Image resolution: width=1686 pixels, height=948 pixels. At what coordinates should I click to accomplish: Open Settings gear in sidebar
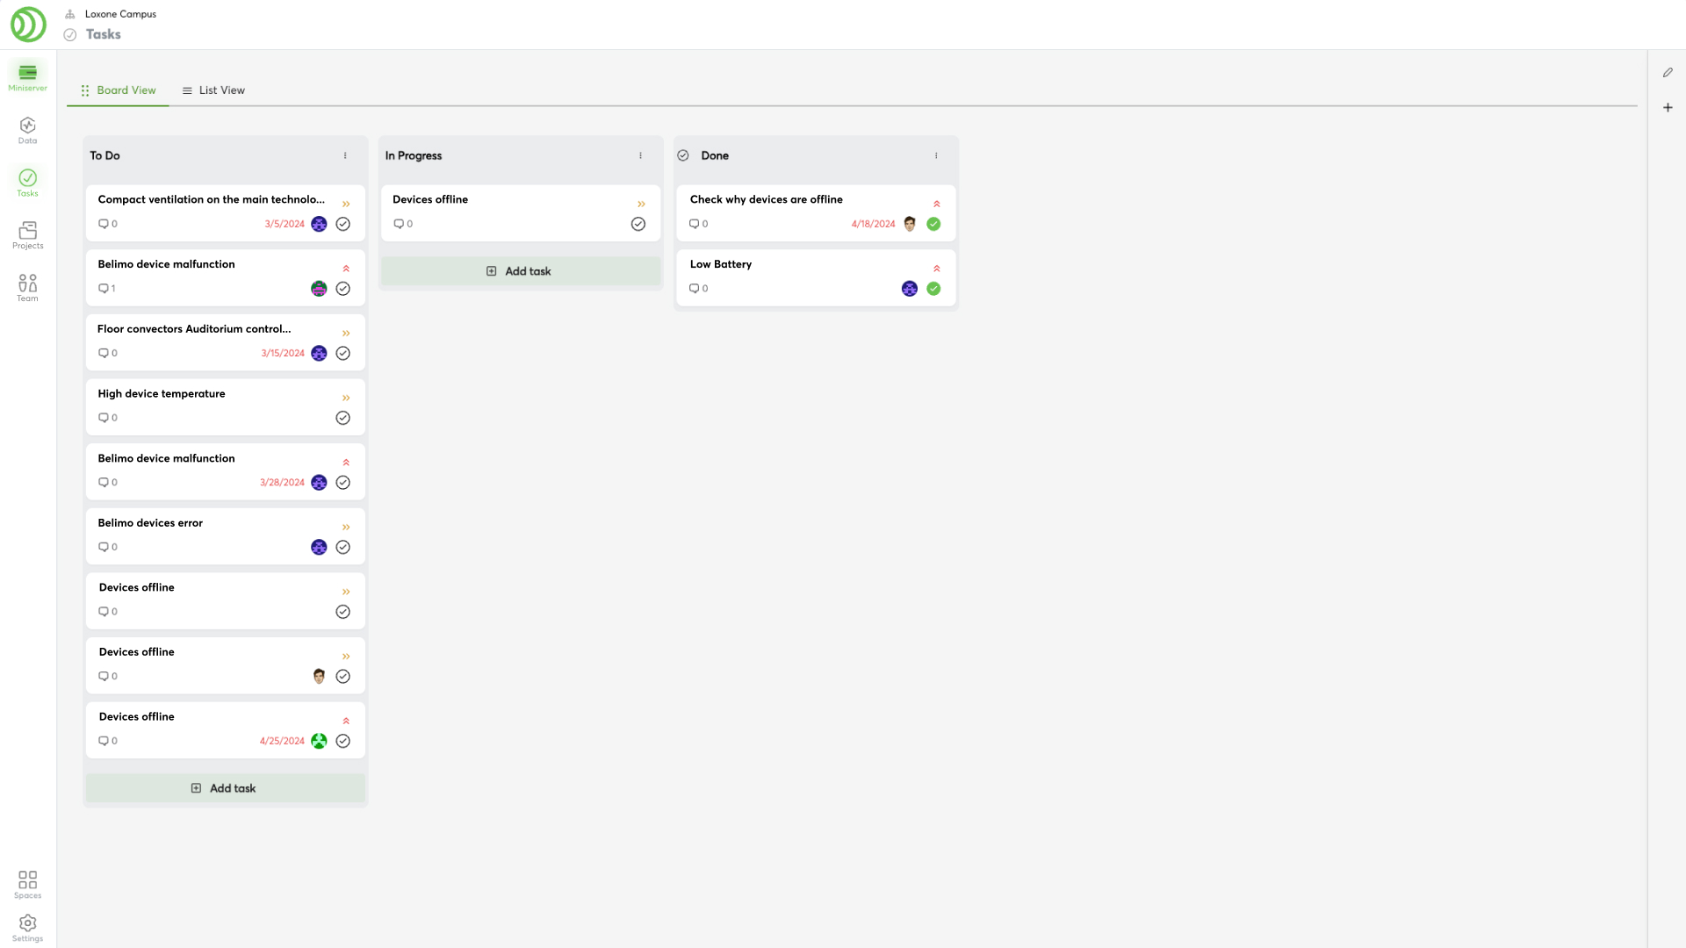[x=27, y=927]
